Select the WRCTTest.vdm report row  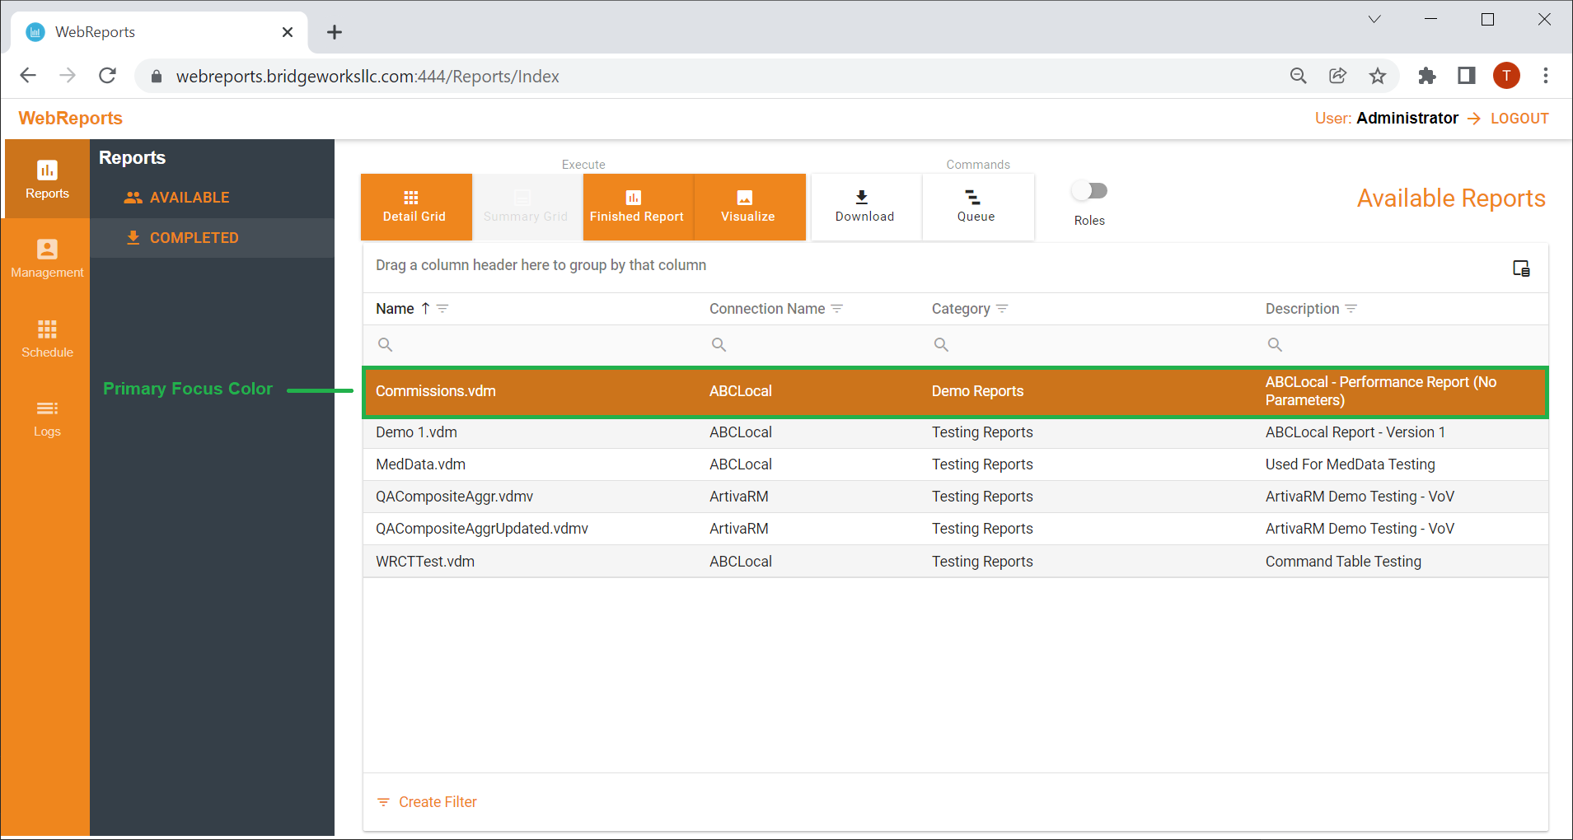[956, 562]
